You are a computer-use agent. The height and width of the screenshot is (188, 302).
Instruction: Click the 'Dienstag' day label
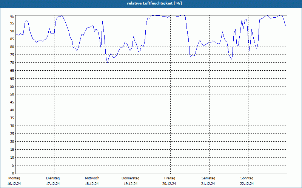53,178
